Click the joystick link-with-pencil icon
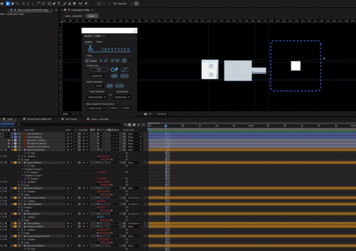Viewport: 356px width, 251px height. [114, 70]
